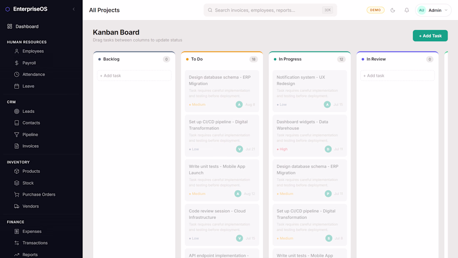Click the Vendors truck icon
The image size is (458, 258).
coord(17,206)
